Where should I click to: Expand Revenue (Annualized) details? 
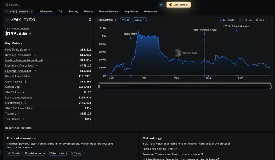click(35, 55)
